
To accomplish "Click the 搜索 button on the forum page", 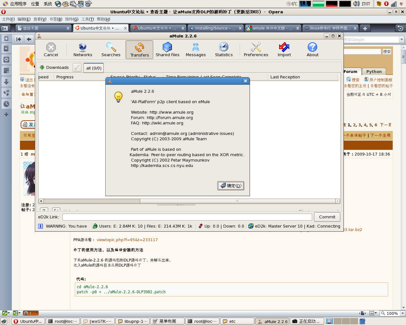I will point(387,51).
